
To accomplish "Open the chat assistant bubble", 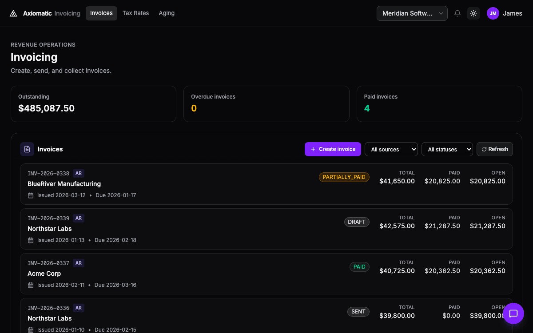I will (513, 313).
